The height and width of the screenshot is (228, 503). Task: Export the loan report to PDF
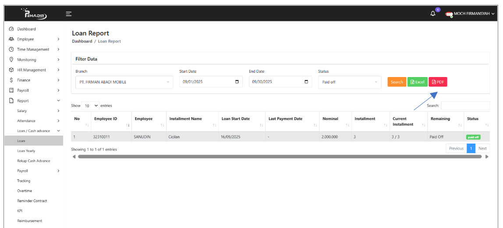438,82
